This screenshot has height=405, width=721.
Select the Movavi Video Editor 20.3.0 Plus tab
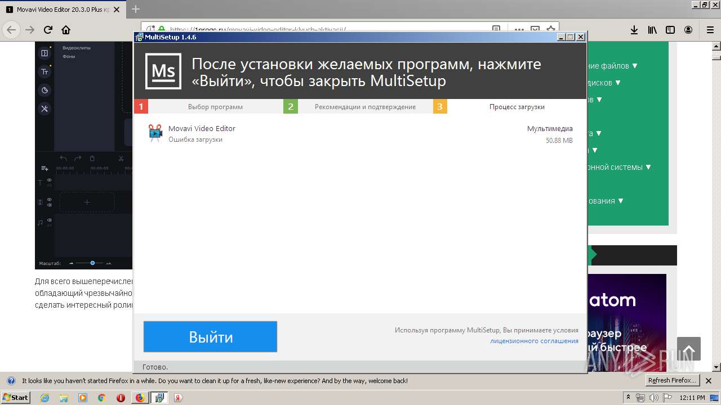coord(64,10)
